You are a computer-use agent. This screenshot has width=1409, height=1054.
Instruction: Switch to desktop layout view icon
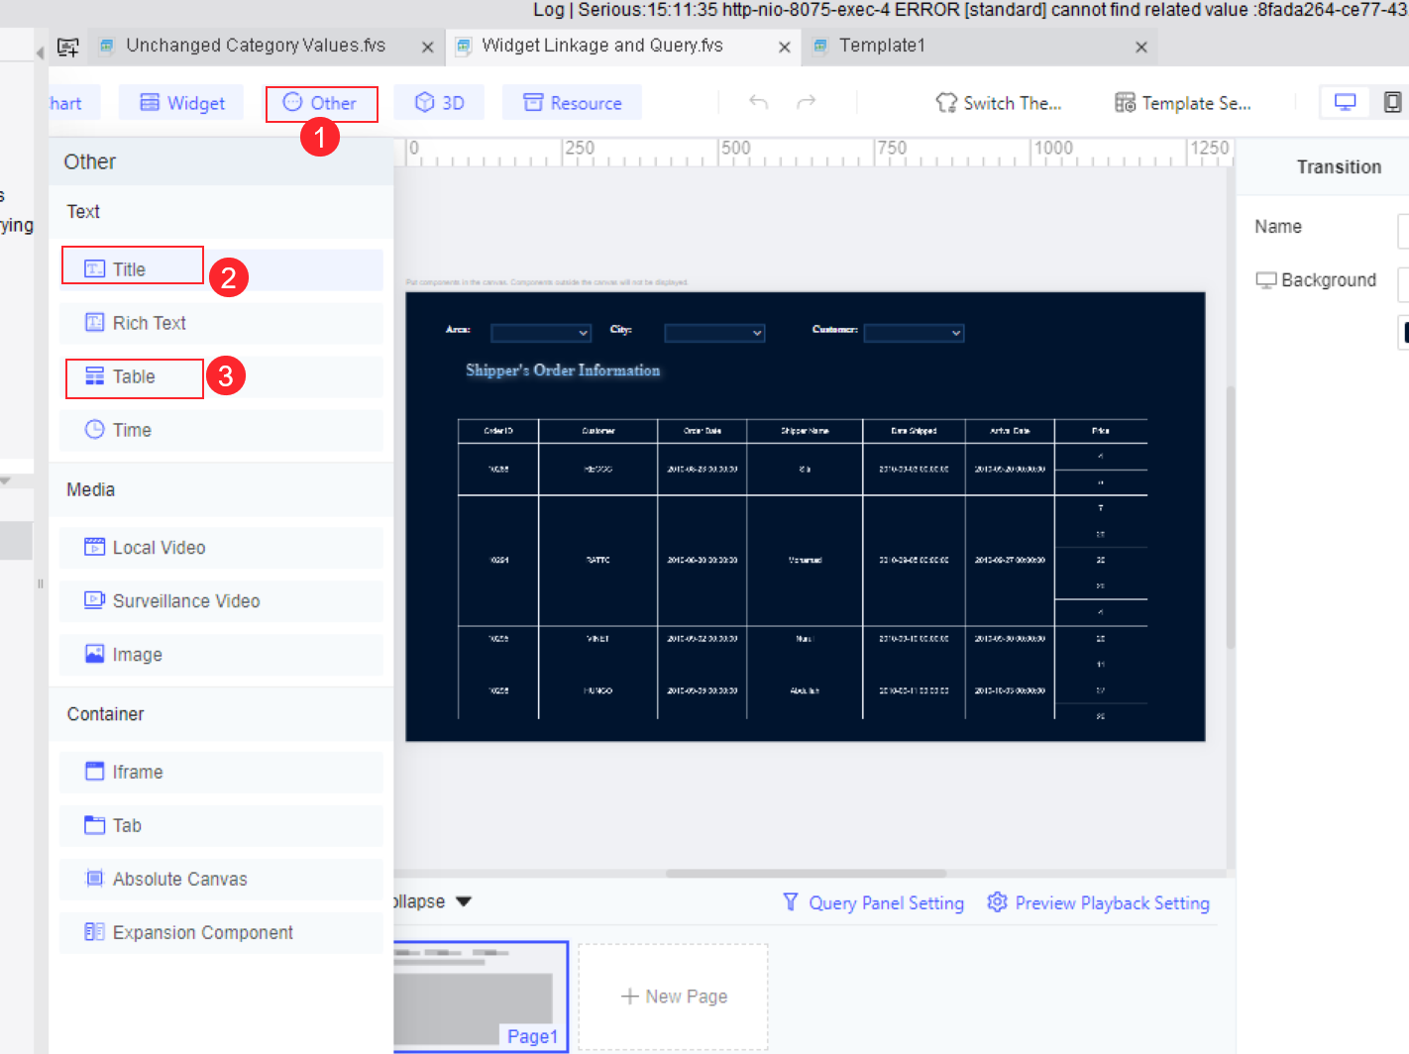1345,102
